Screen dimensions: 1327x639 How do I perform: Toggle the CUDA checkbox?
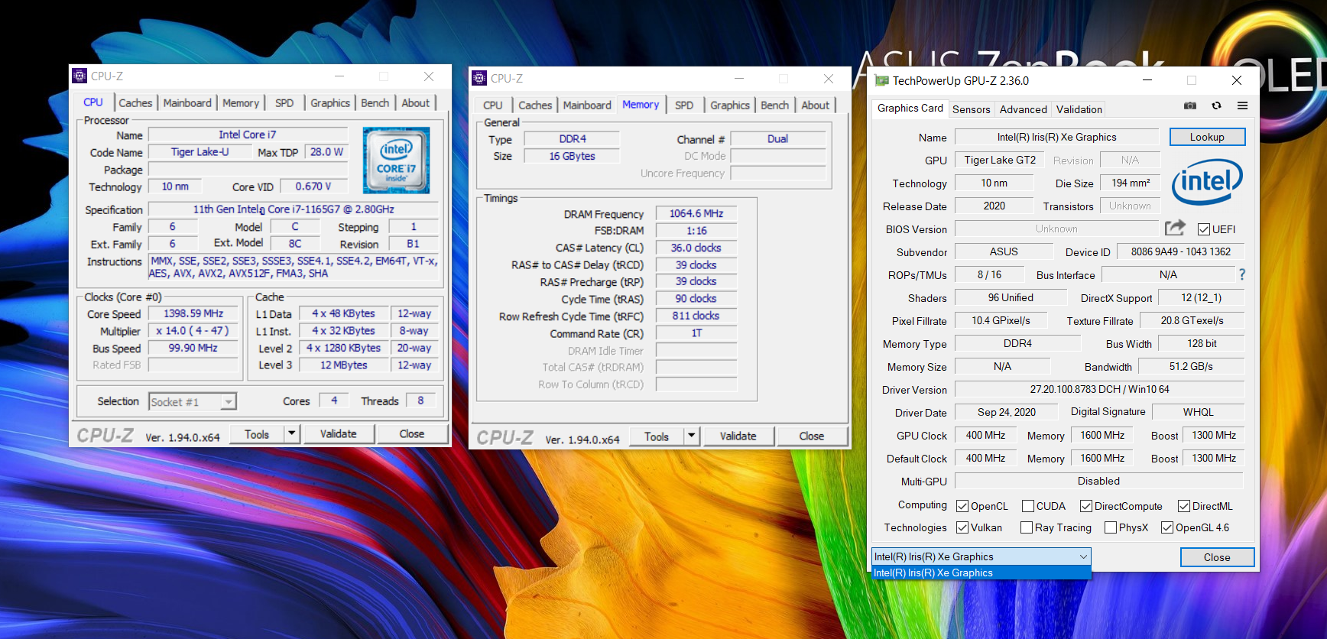pos(1028,506)
